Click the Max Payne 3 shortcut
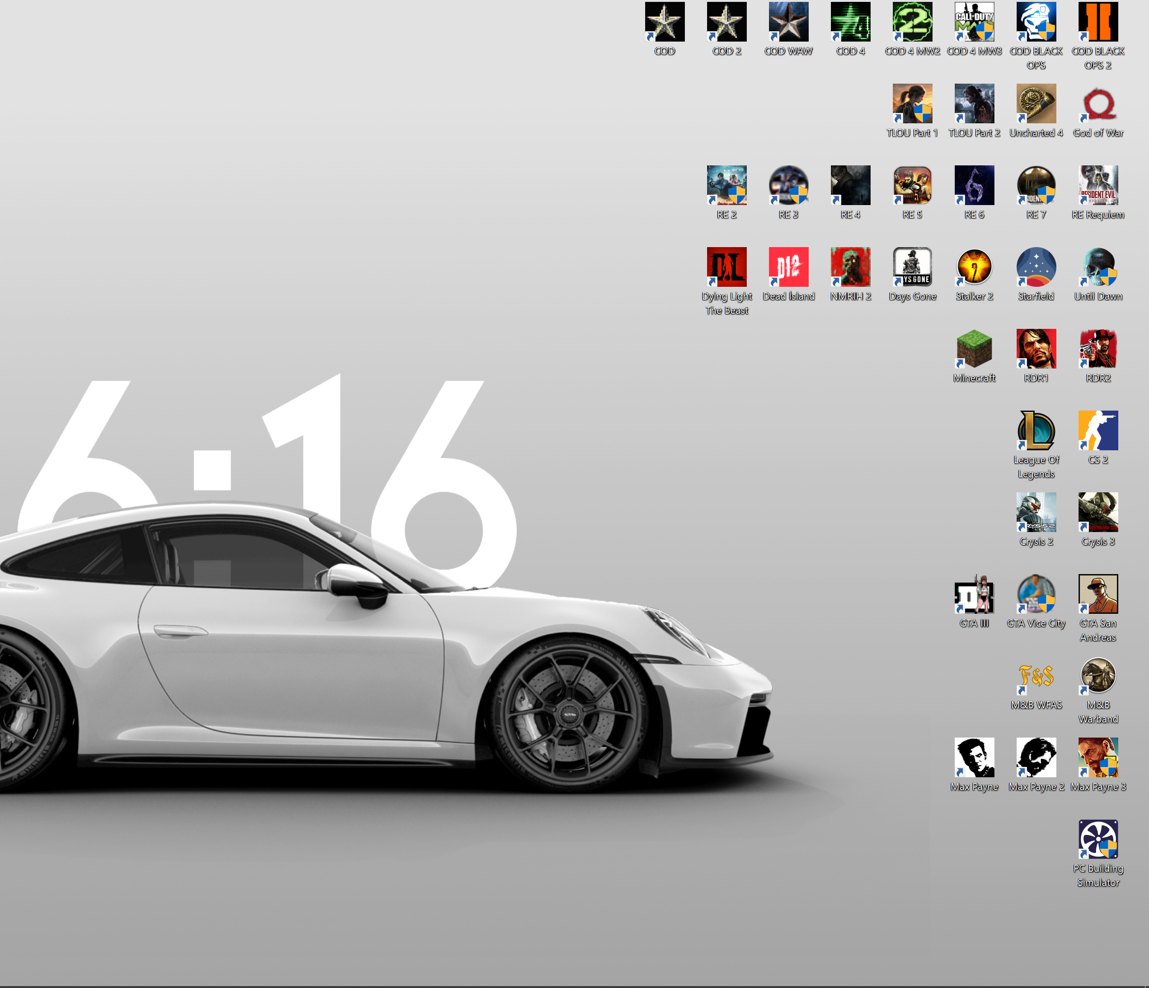Viewport: 1149px width, 988px height. [x=1098, y=758]
